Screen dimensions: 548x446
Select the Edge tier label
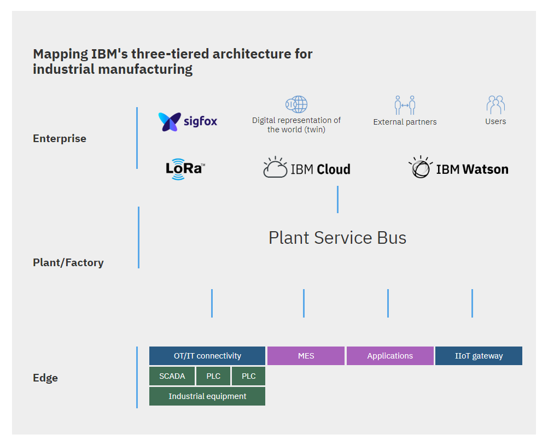(45, 378)
